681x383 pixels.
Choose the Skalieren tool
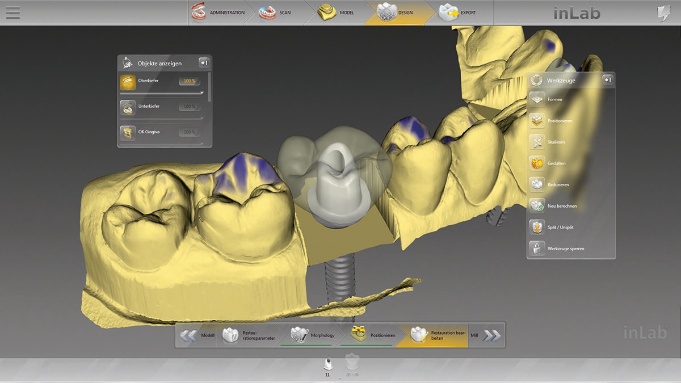(537, 142)
